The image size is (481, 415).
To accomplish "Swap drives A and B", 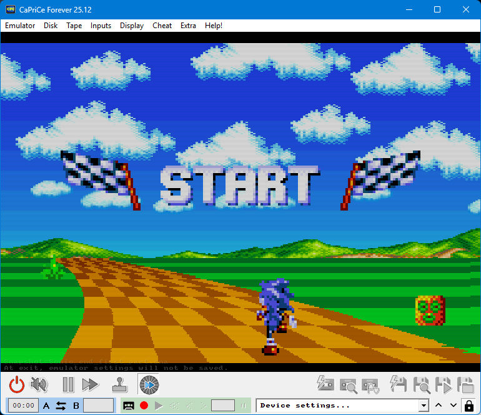I will pyautogui.click(x=61, y=406).
